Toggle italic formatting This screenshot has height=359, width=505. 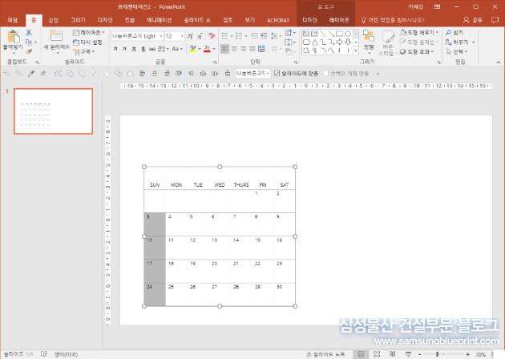coord(124,49)
